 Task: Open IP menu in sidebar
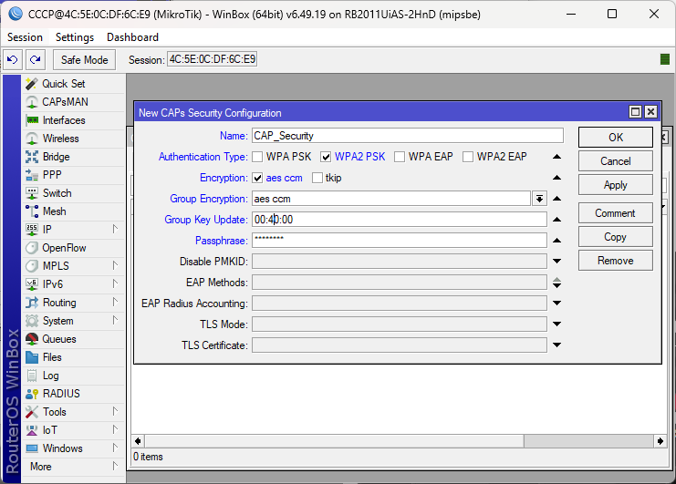(73, 230)
